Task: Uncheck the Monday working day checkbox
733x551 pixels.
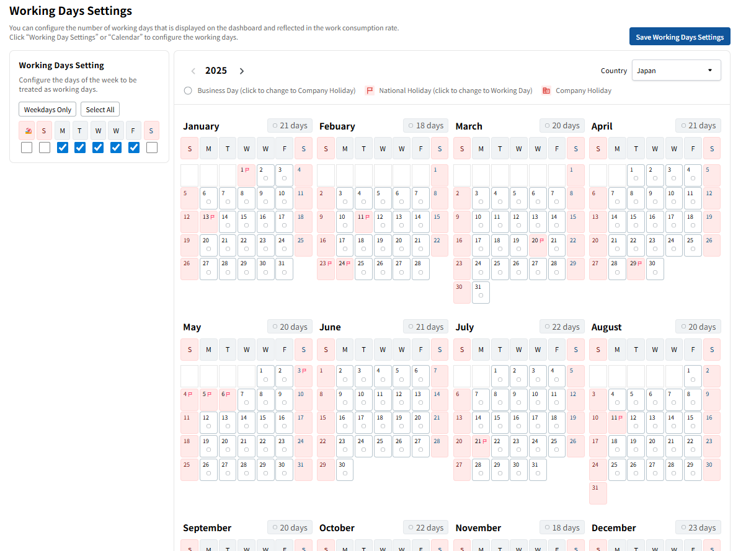Action: coord(62,148)
